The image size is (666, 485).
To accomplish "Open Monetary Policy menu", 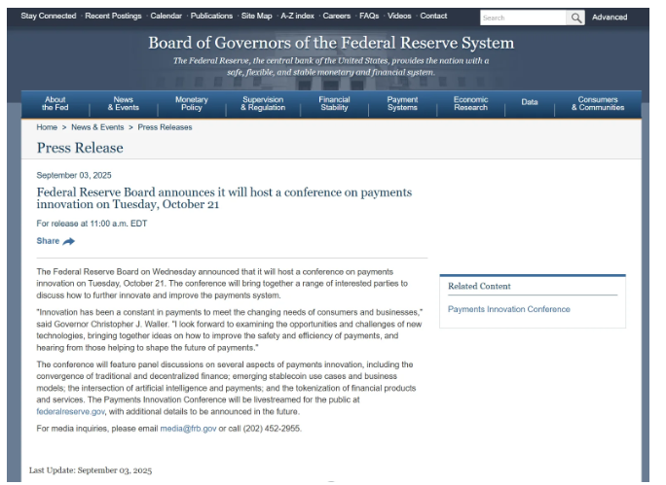I will point(192,103).
